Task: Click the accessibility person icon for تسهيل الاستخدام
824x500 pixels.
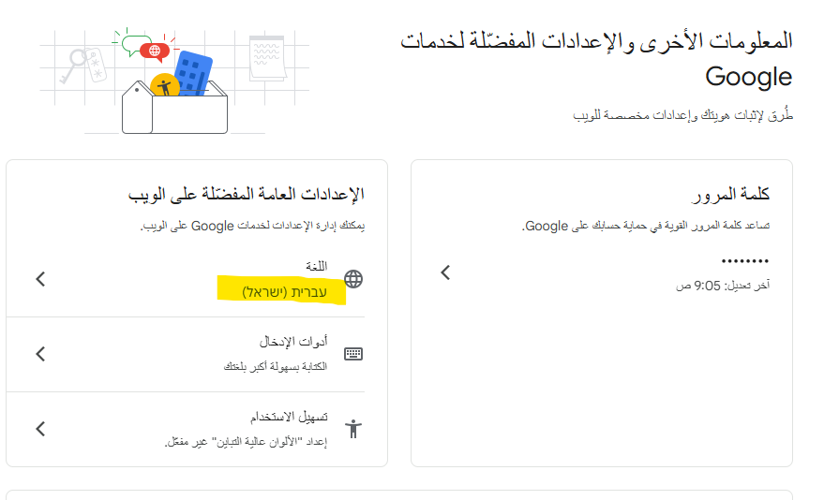Action: 352,429
